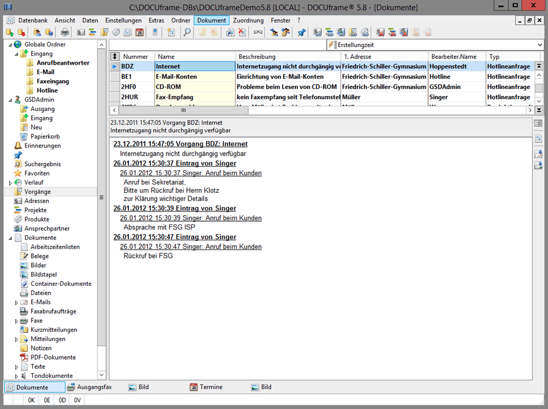Sort by Bearbeiter.Name column header
548x409 pixels.
point(453,57)
